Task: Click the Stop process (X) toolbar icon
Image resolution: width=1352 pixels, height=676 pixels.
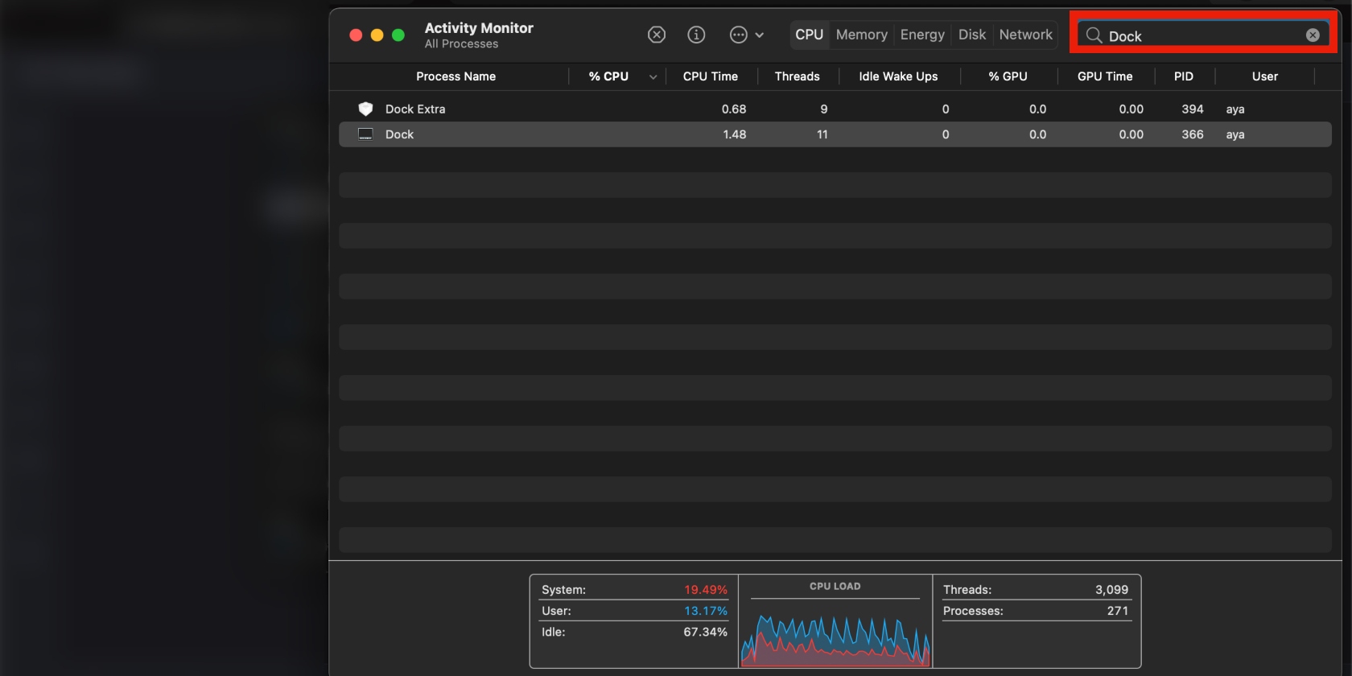Action: [x=657, y=35]
